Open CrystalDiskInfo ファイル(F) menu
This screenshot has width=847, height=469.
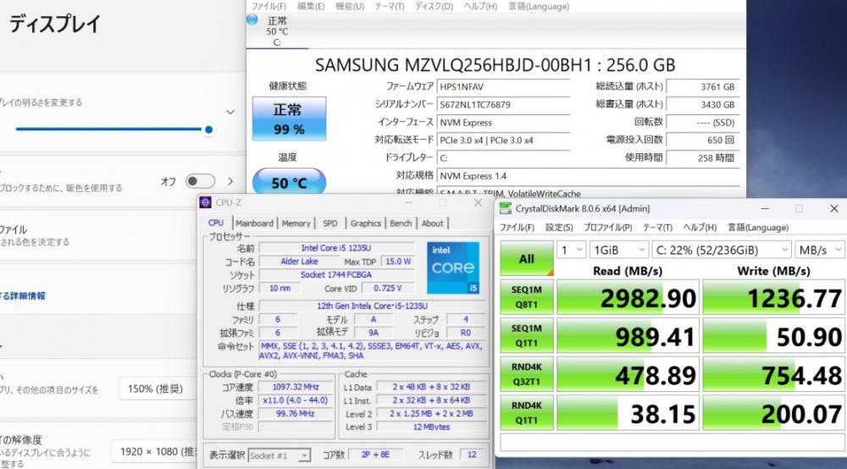pyautogui.click(x=268, y=6)
